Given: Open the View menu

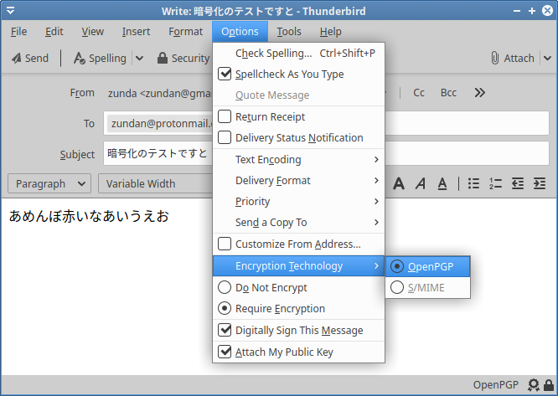Looking at the screenshot, I should [92, 32].
